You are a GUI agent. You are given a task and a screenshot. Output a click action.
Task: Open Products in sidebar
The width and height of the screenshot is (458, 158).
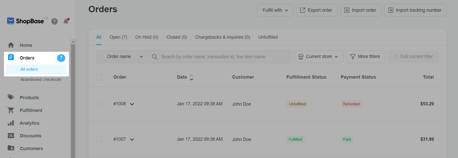pyautogui.click(x=29, y=98)
